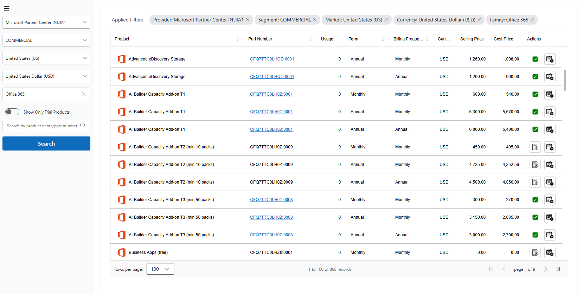Add to plan icon for AI Builder T3 3,000.00
The width and height of the screenshot is (583, 294).
(x=550, y=235)
